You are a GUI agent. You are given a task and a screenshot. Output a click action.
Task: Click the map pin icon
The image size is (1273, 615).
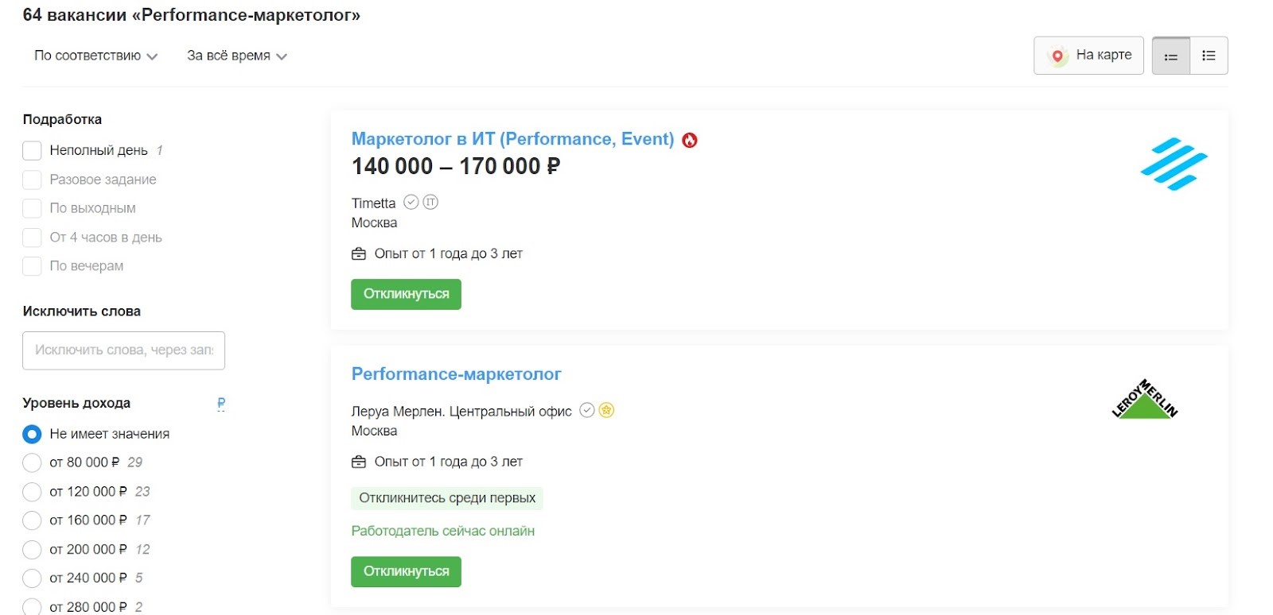click(x=1057, y=56)
